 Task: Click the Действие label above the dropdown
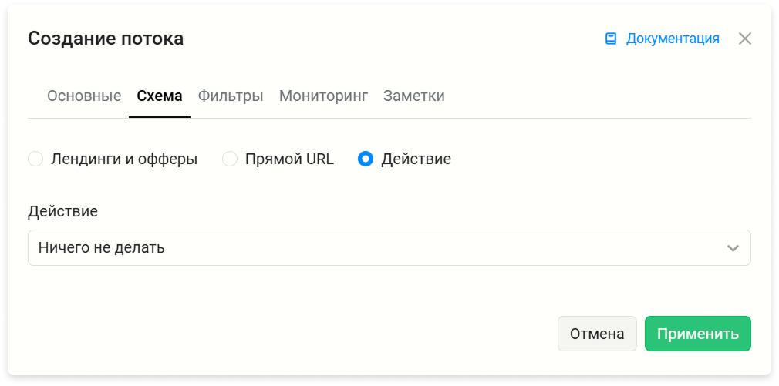(x=62, y=211)
